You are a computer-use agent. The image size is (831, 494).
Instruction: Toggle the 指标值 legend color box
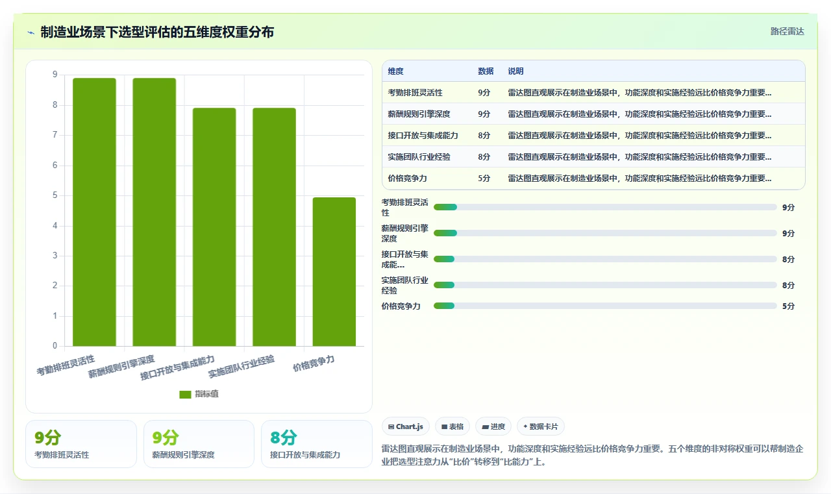[x=186, y=395]
